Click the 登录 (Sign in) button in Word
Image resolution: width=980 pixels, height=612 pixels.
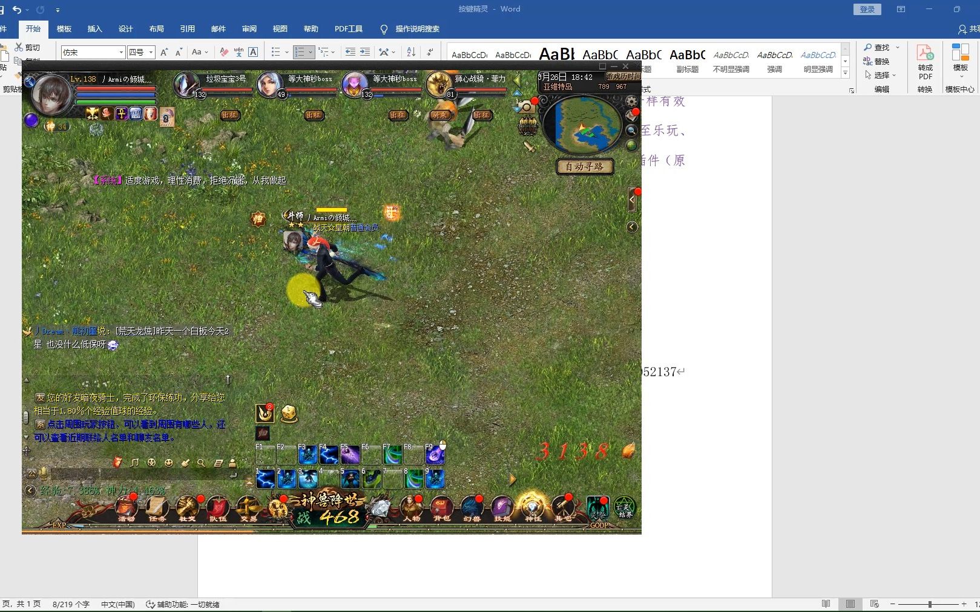pyautogui.click(x=867, y=9)
